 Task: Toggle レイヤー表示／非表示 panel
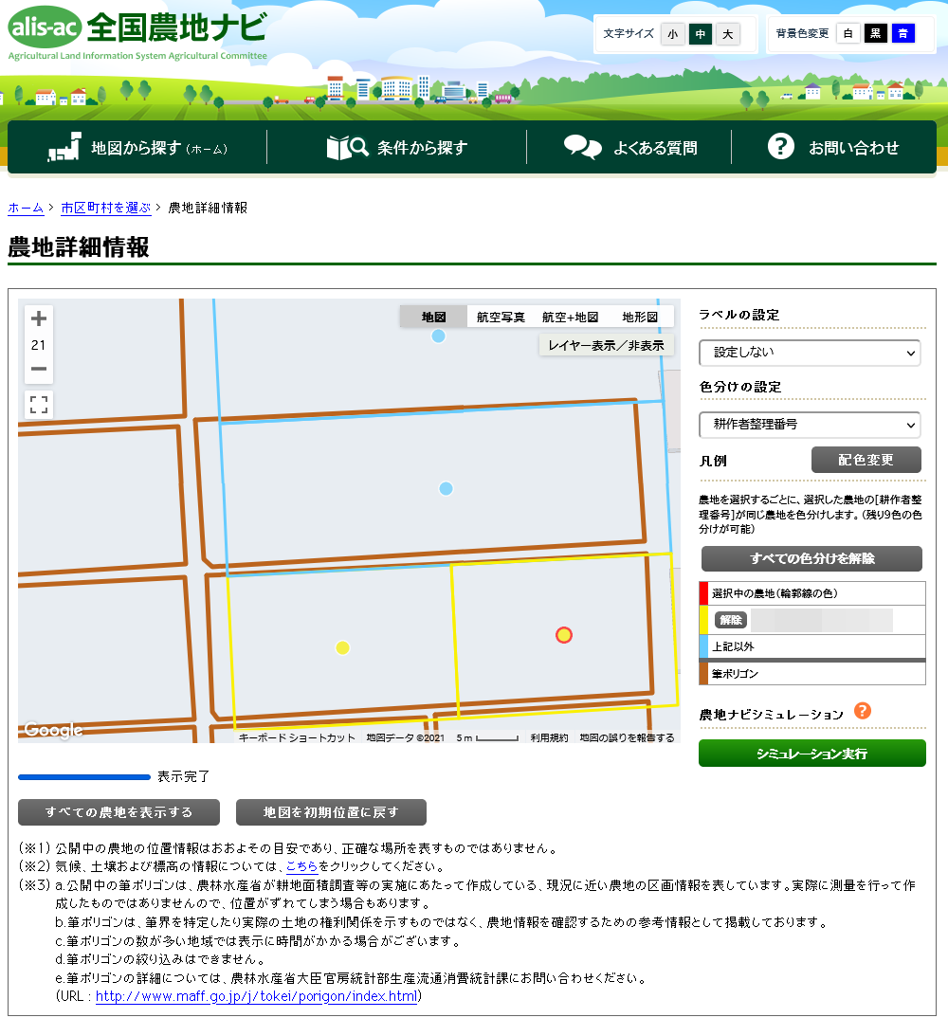(x=606, y=345)
